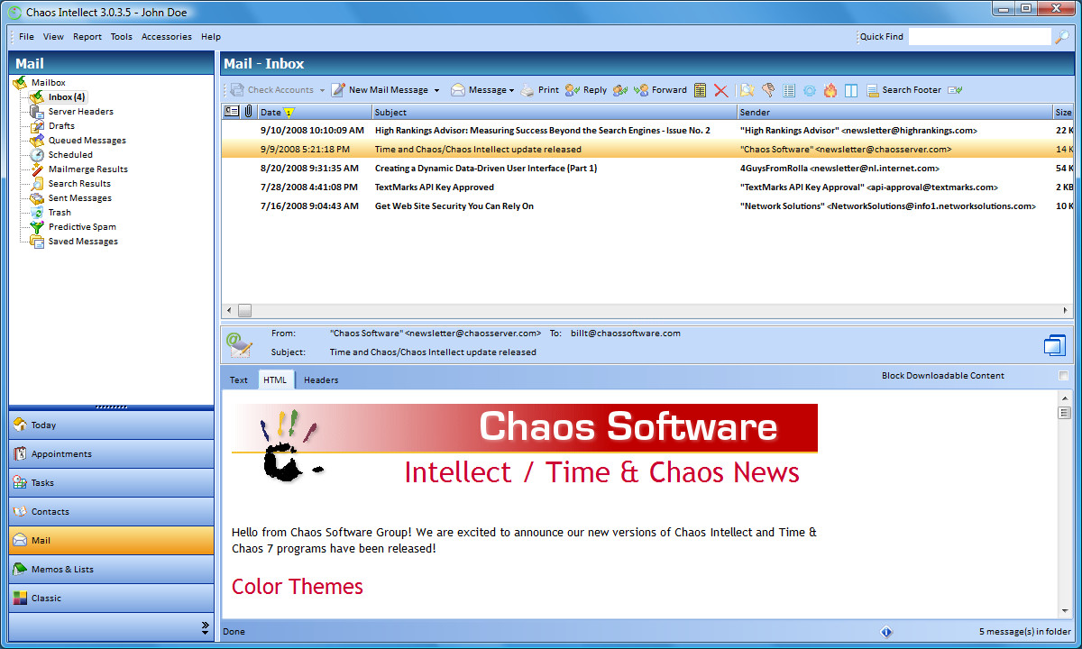Open the Appointments section
This screenshot has height=649, width=1082.
pyautogui.click(x=112, y=454)
